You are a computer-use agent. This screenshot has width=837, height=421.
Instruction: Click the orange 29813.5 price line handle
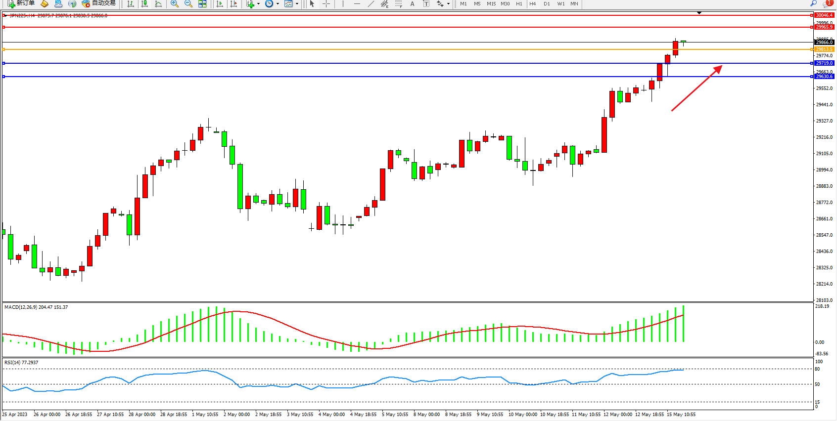click(4, 49)
